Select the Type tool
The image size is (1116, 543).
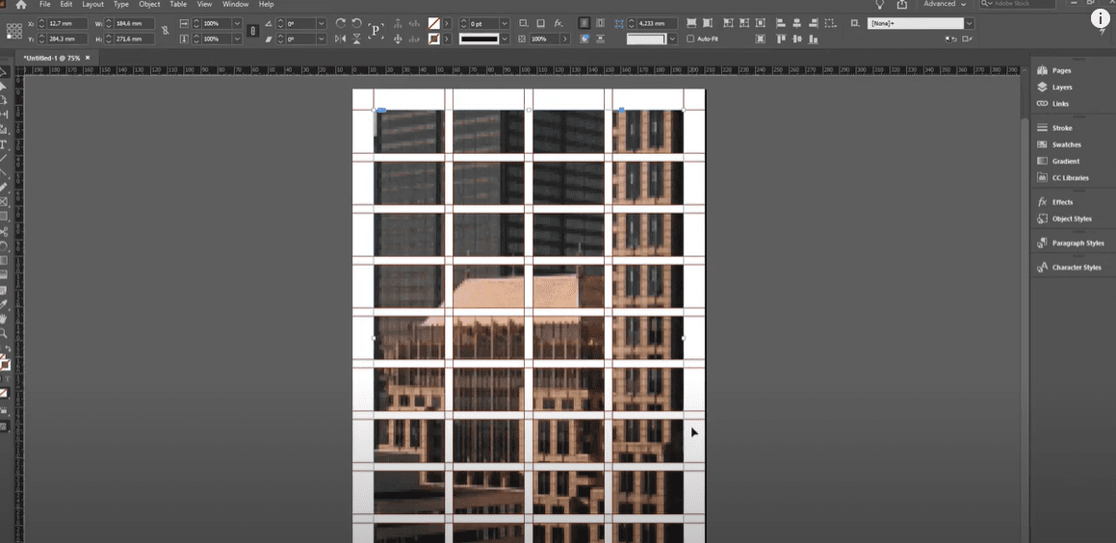tap(4, 144)
